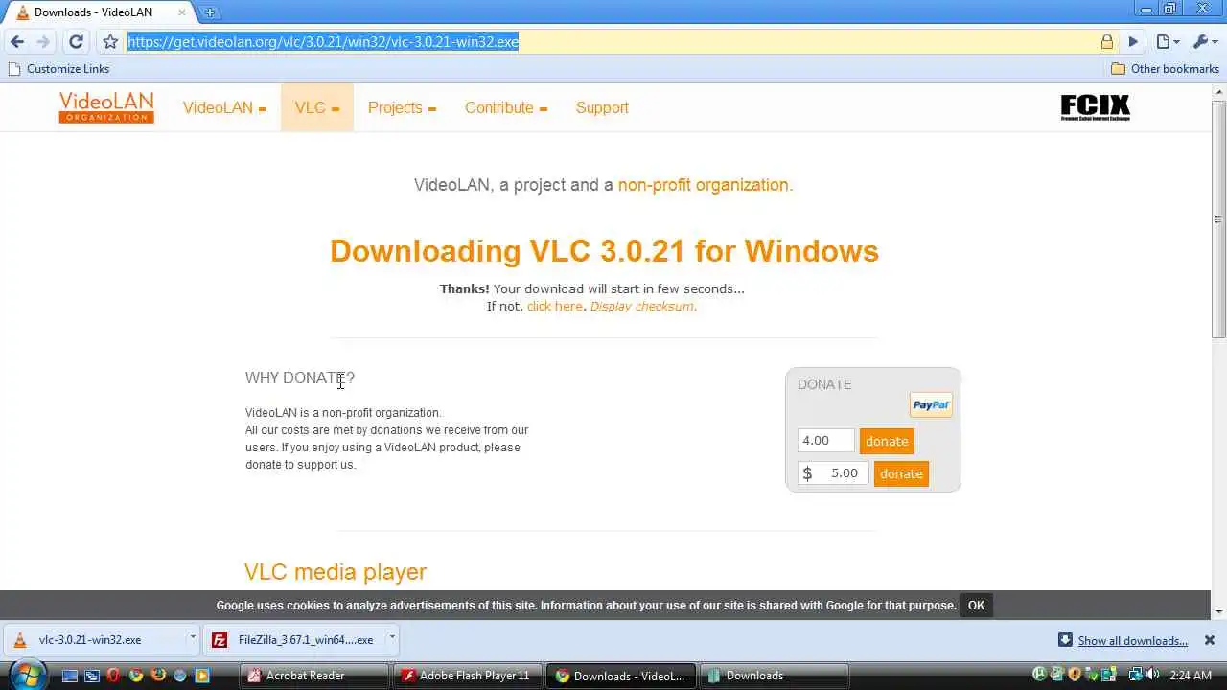This screenshot has height=690, width=1227.
Task: Click Show all downloads link
Action: pos(1132,641)
